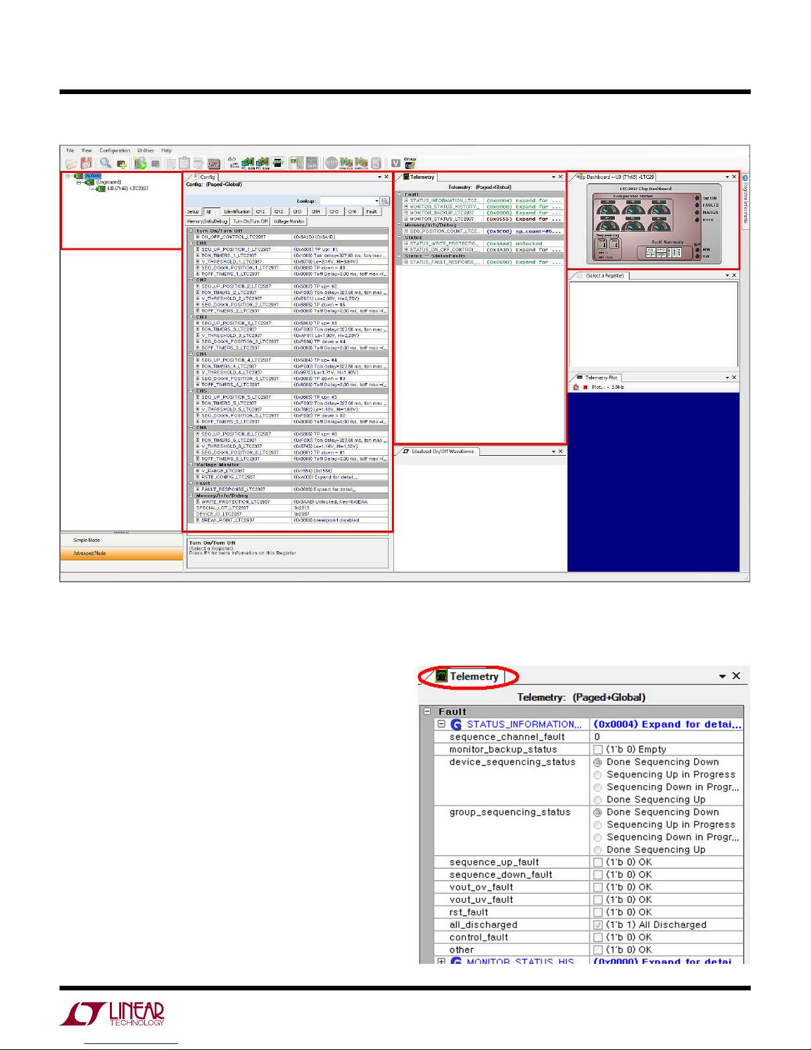Select STATUS_WRITE_PROTECTION row in Telemetry
Image resolution: width=811 pixels, height=1050 pixels.
(484, 243)
